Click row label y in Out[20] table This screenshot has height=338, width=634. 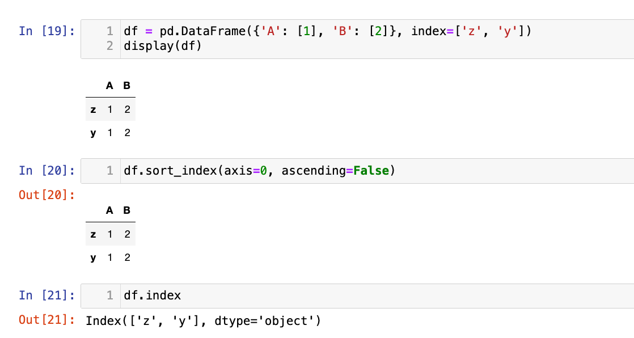[x=93, y=257]
